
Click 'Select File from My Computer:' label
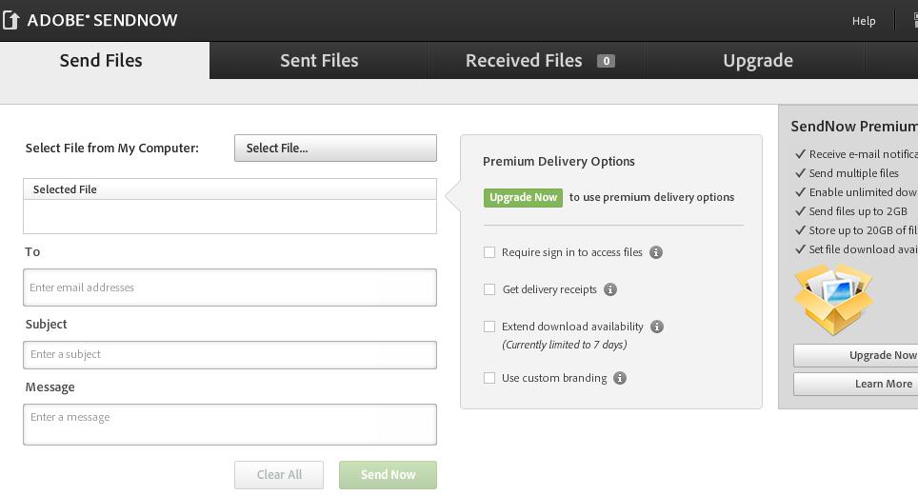click(111, 149)
